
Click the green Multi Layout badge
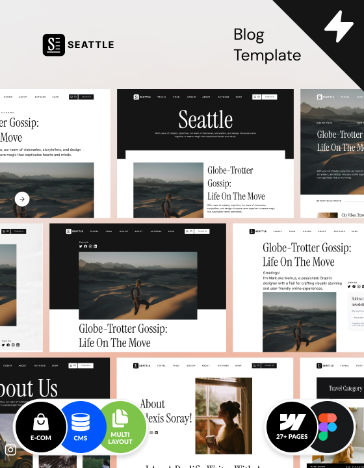pos(123,427)
